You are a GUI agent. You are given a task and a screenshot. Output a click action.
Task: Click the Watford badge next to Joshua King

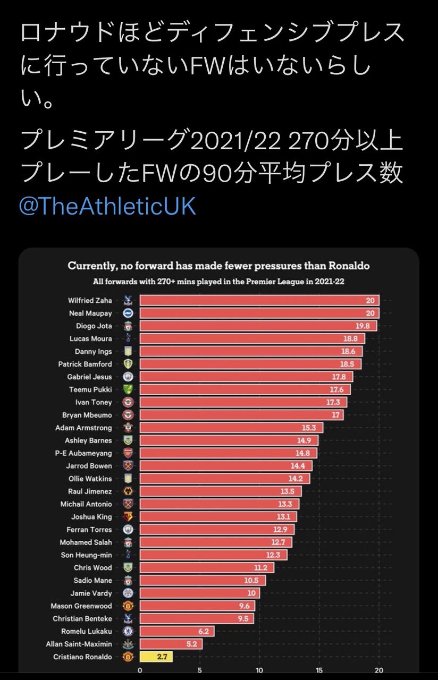pos(128,517)
